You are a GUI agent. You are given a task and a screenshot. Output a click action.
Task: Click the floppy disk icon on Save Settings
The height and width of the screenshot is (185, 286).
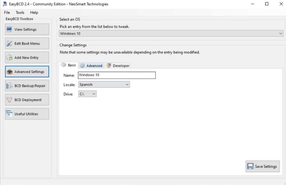click(250, 166)
